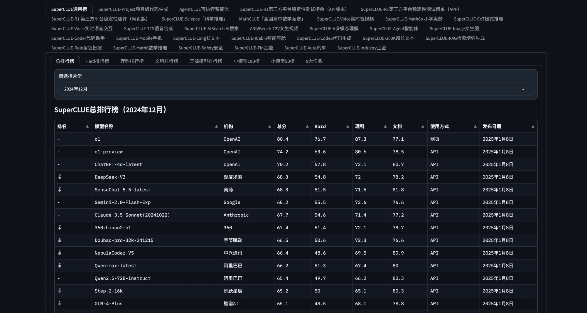Open SuperCLUE-Long长文本 tab
Viewport: 587px width, 313px height.
click(196, 38)
